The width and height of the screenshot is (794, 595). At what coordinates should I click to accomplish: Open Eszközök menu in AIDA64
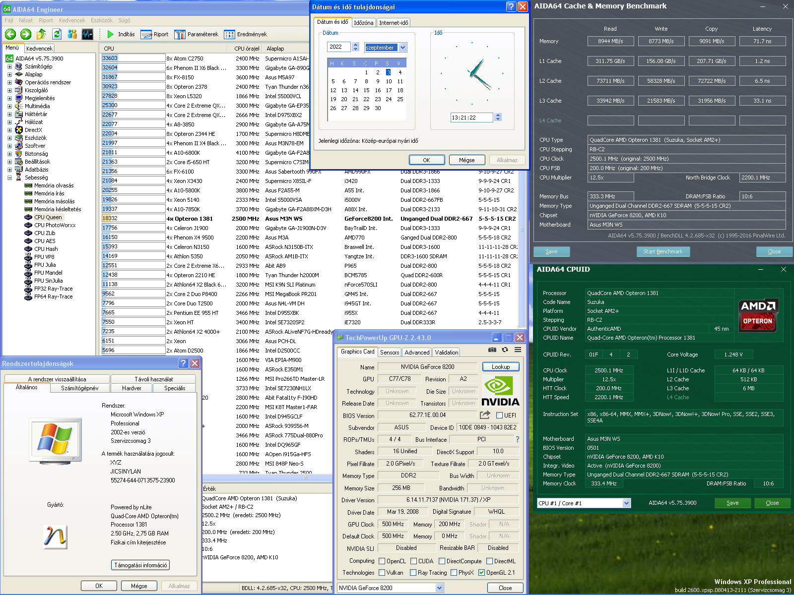pyautogui.click(x=102, y=20)
